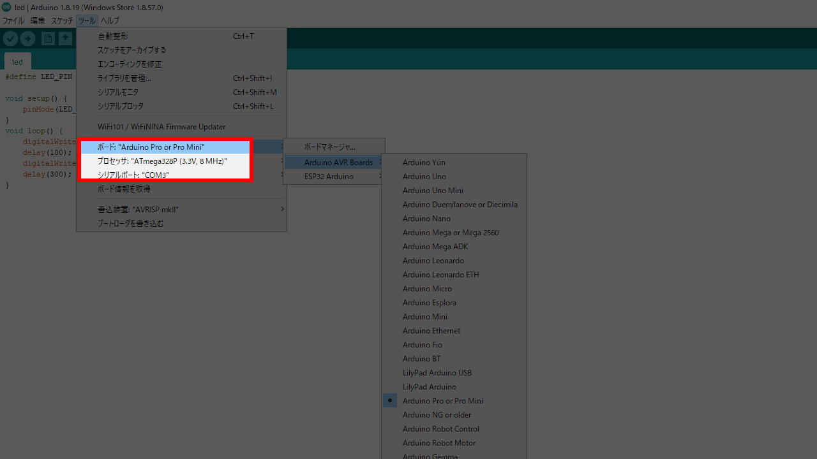Viewport: 817px width, 459px height.
Task: Click the Open sketch toolbar icon
Action: 66,39
